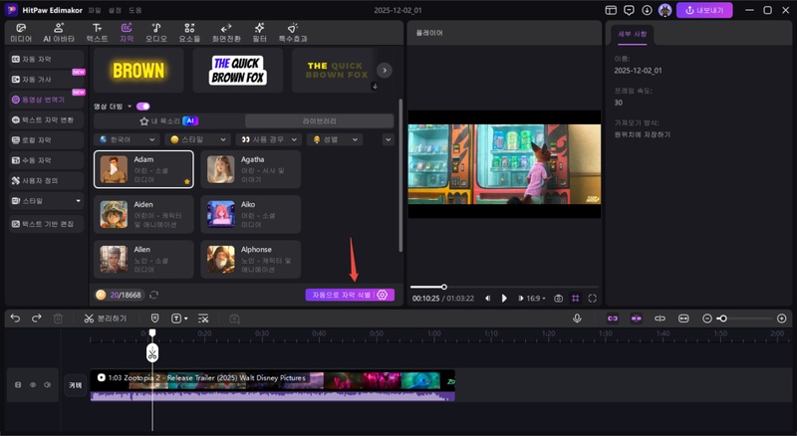Open the 화면전환 (Transition) tool
797x436 pixels.
225,32
